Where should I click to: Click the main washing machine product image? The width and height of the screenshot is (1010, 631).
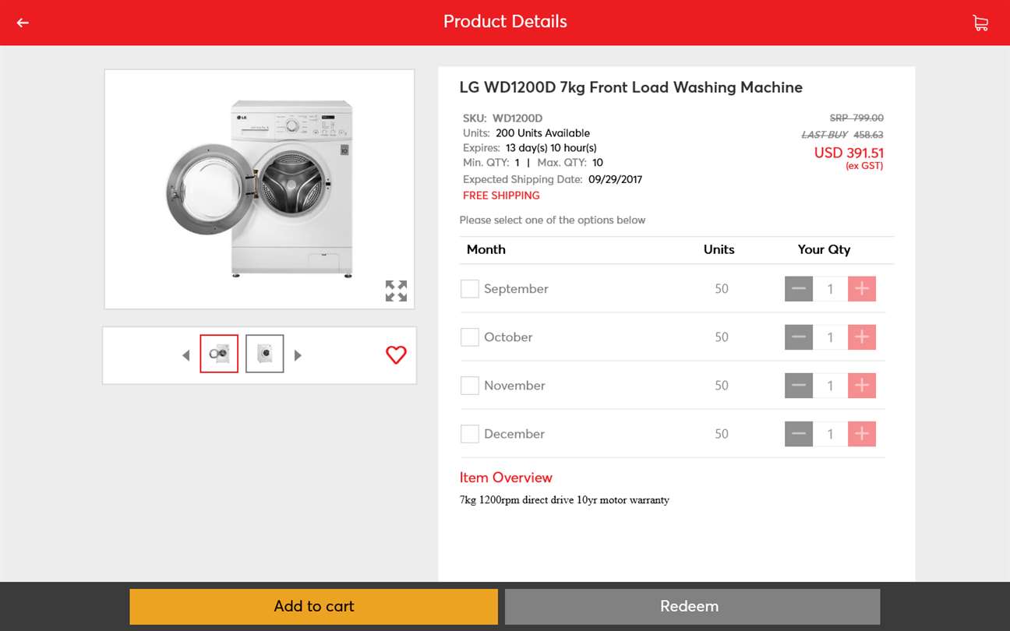pyautogui.click(x=260, y=189)
